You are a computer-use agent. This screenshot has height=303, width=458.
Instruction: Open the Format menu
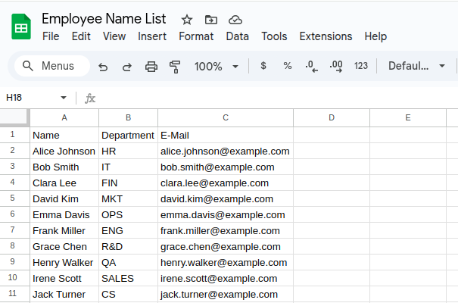tap(196, 36)
